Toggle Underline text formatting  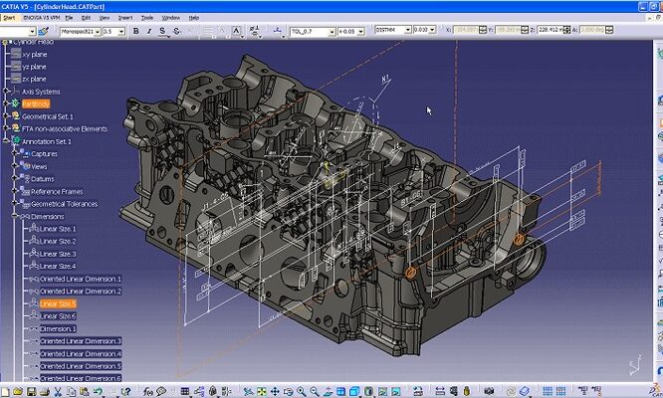(x=162, y=31)
